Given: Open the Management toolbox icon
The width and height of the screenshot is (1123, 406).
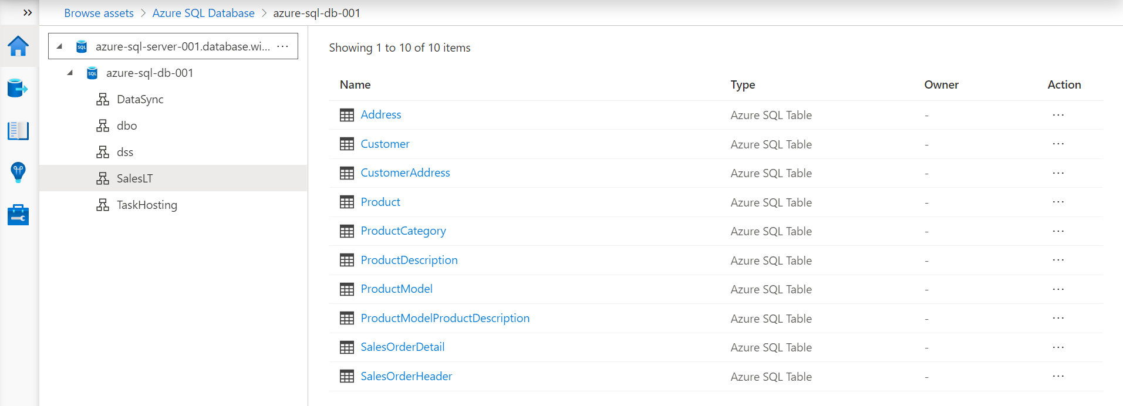Looking at the screenshot, I should (18, 215).
